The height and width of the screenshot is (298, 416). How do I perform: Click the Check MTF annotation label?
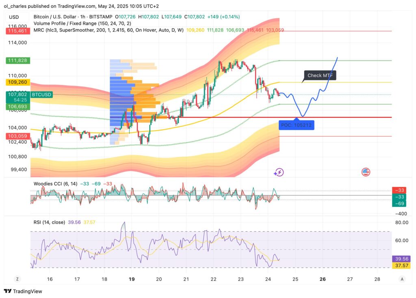coord(321,75)
